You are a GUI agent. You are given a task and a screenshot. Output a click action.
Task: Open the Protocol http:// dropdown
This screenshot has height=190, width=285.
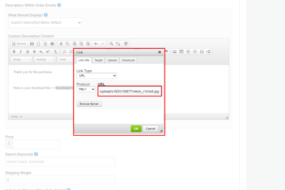click(86, 89)
